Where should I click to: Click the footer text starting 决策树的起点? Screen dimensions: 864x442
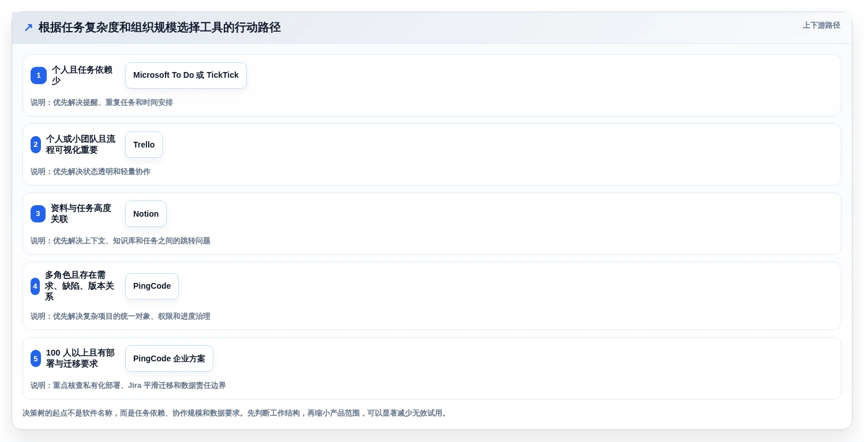coord(235,413)
